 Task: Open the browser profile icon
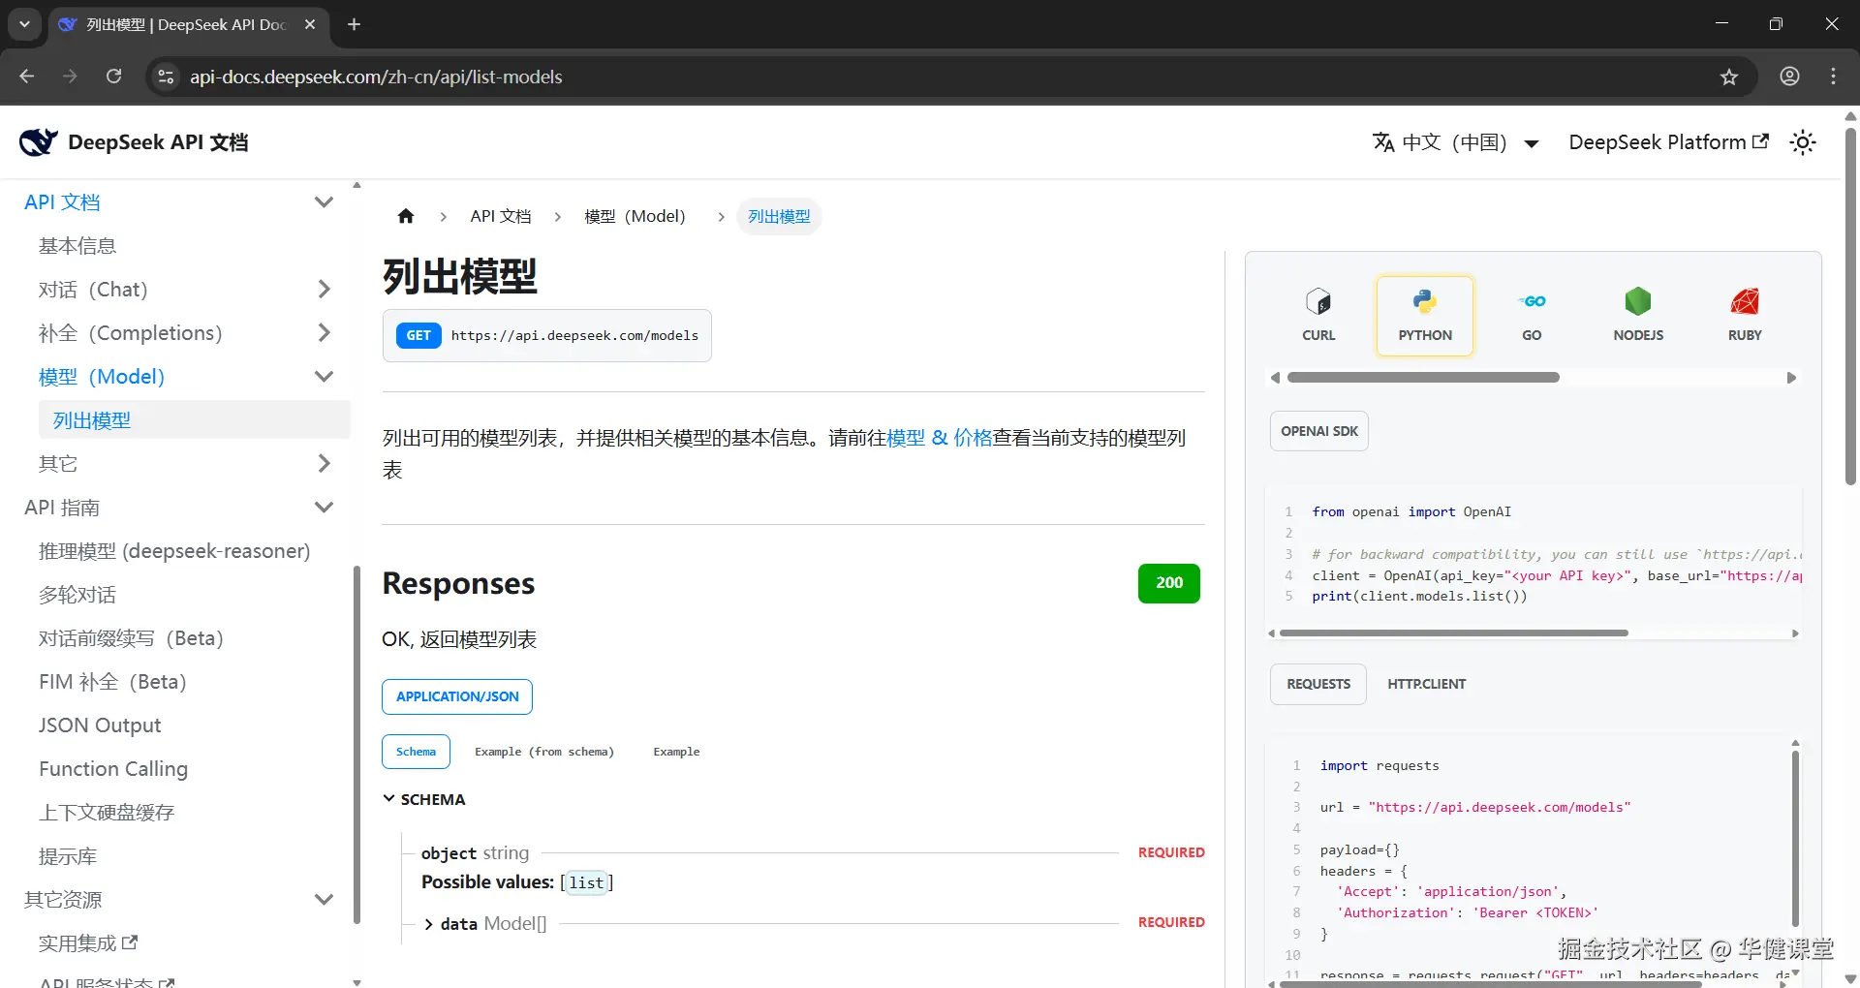(1789, 77)
